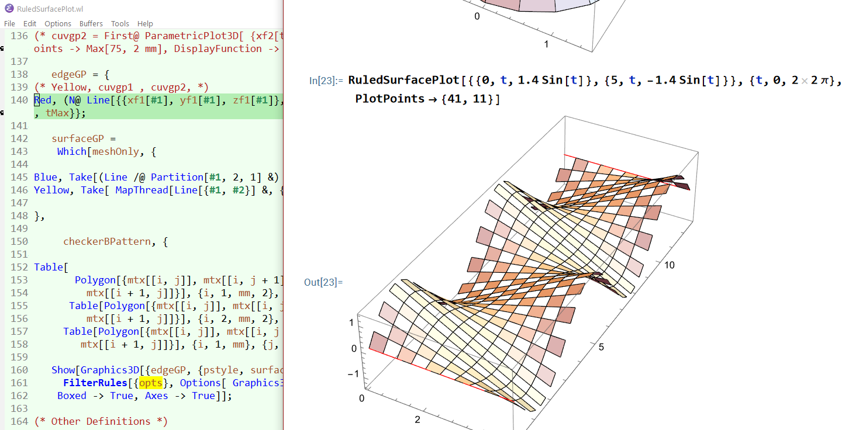The height and width of the screenshot is (430, 842).
Task: Click the highlighted 'opts' word on line 161
Action: [x=150, y=383]
